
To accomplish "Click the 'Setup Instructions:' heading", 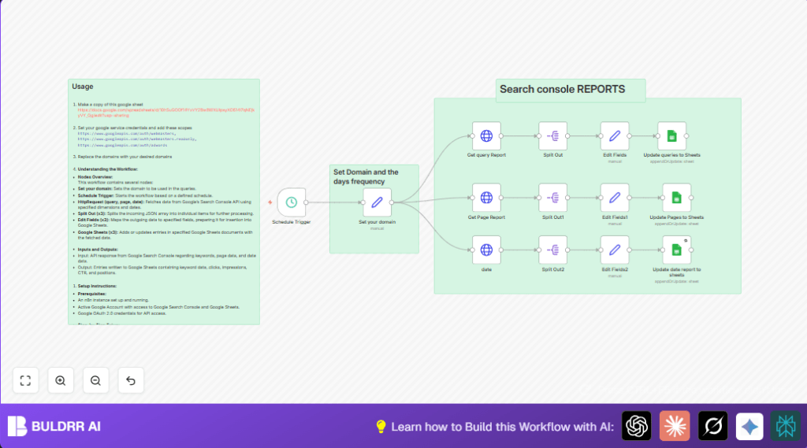I will tap(97, 286).
